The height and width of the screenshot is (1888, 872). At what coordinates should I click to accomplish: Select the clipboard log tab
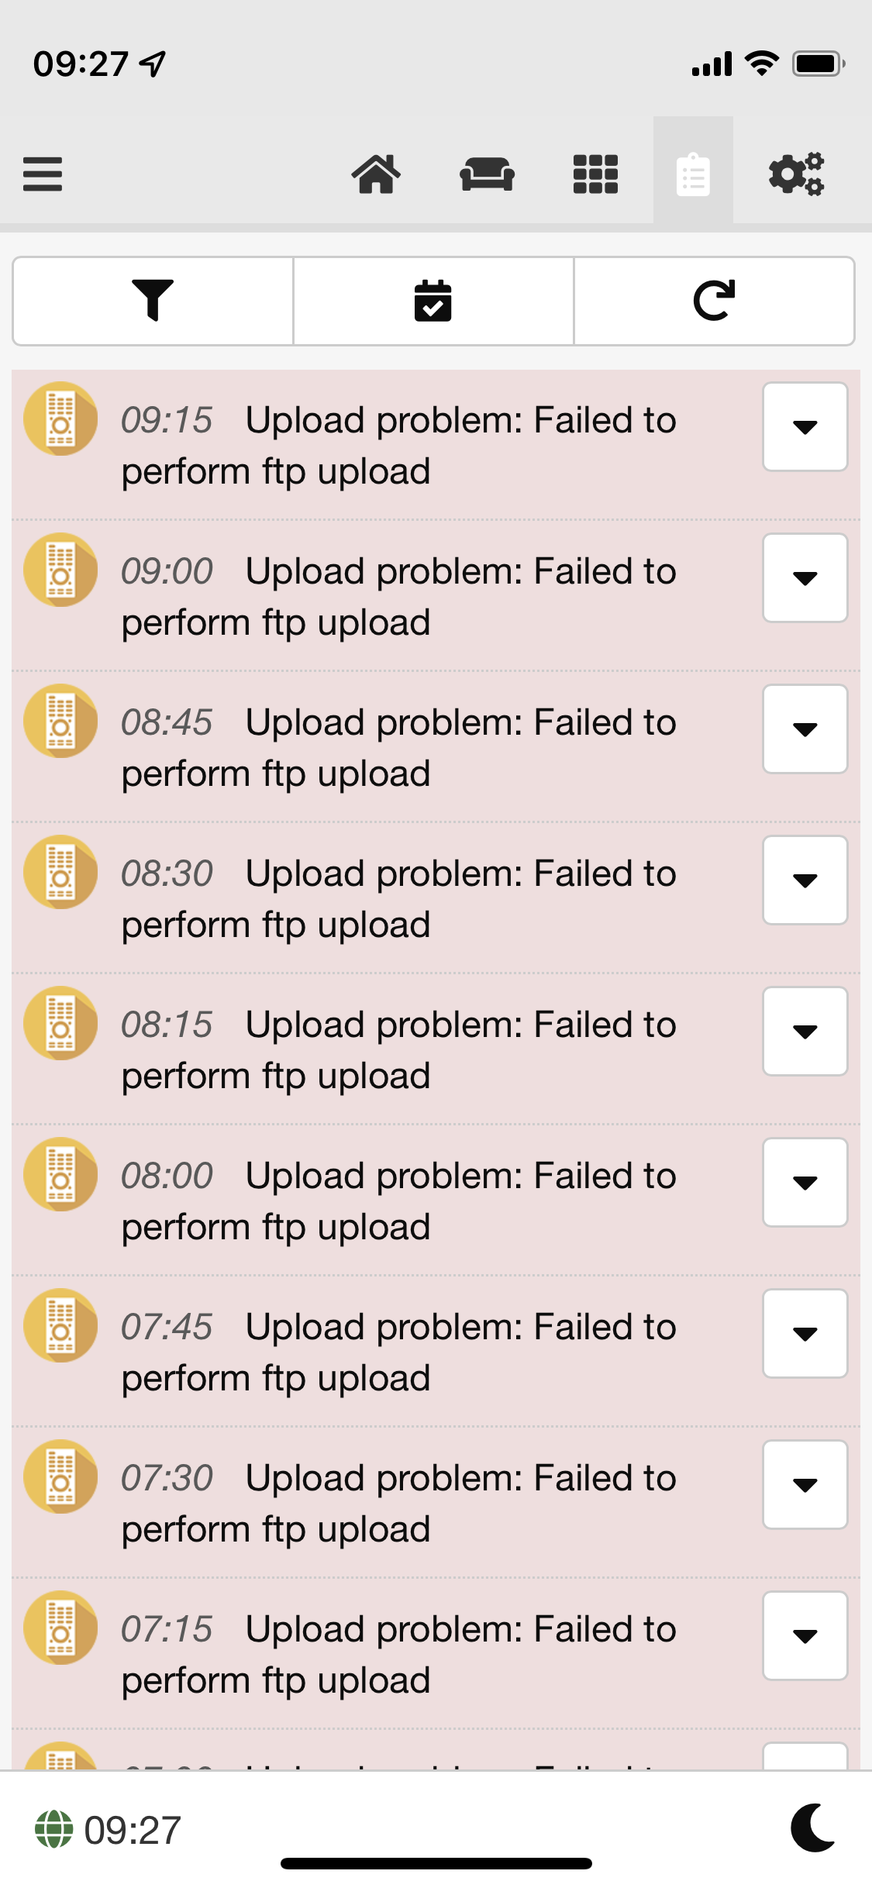click(693, 174)
